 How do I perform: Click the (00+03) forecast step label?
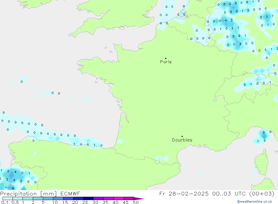tap(262, 194)
